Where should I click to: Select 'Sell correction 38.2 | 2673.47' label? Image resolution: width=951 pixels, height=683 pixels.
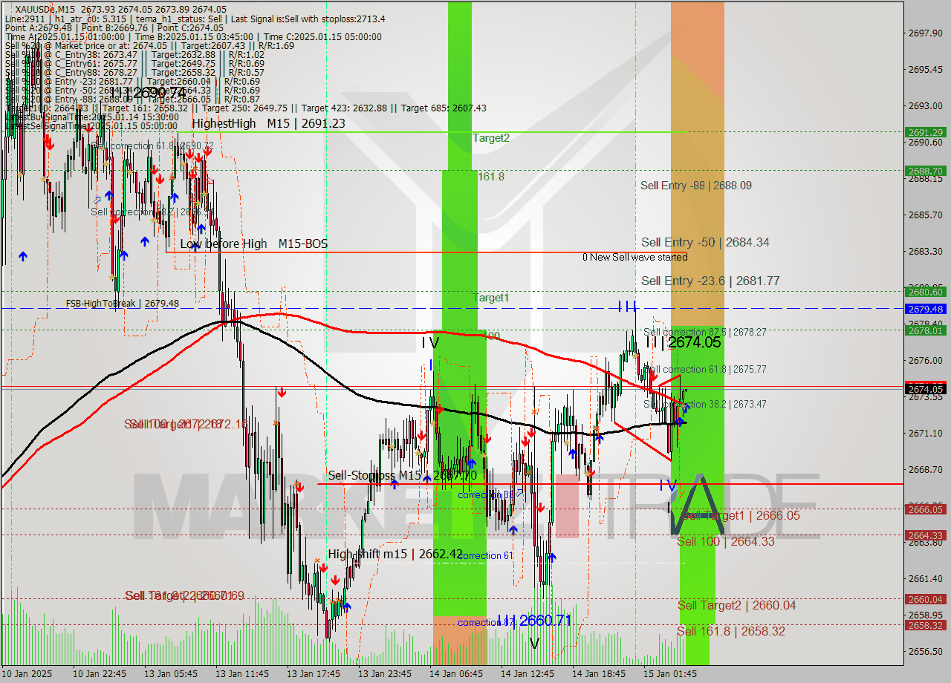click(705, 404)
